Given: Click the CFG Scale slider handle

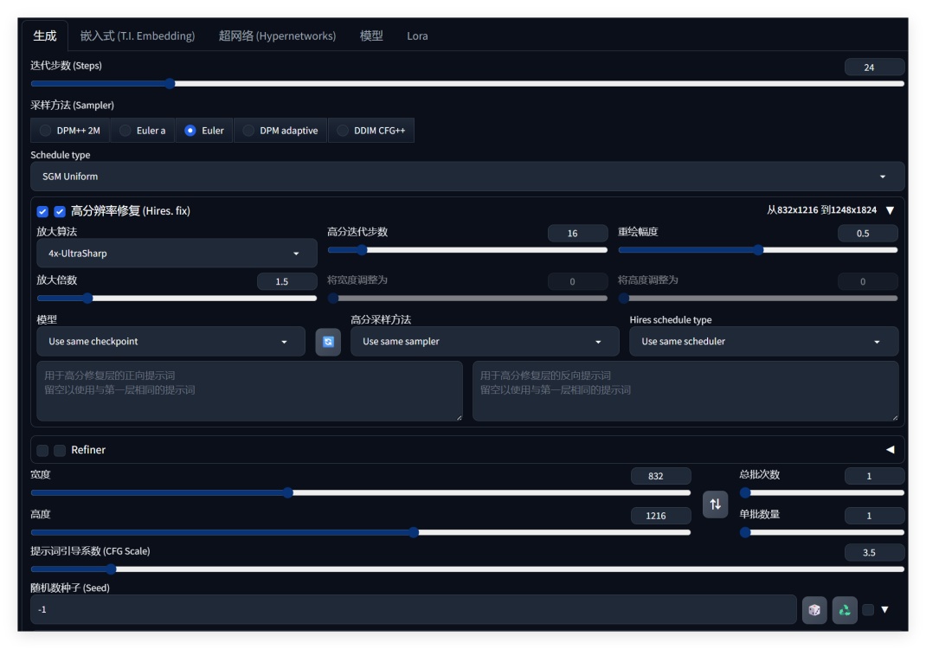Looking at the screenshot, I should 111,569.
